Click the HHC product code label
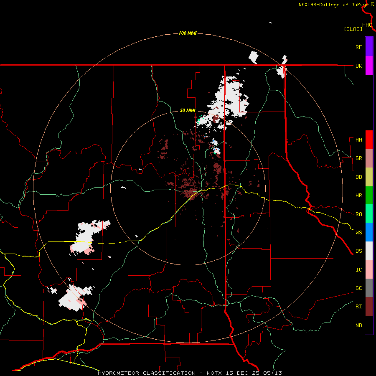This screenshot has width=376, height=376. tap(367, 25)
